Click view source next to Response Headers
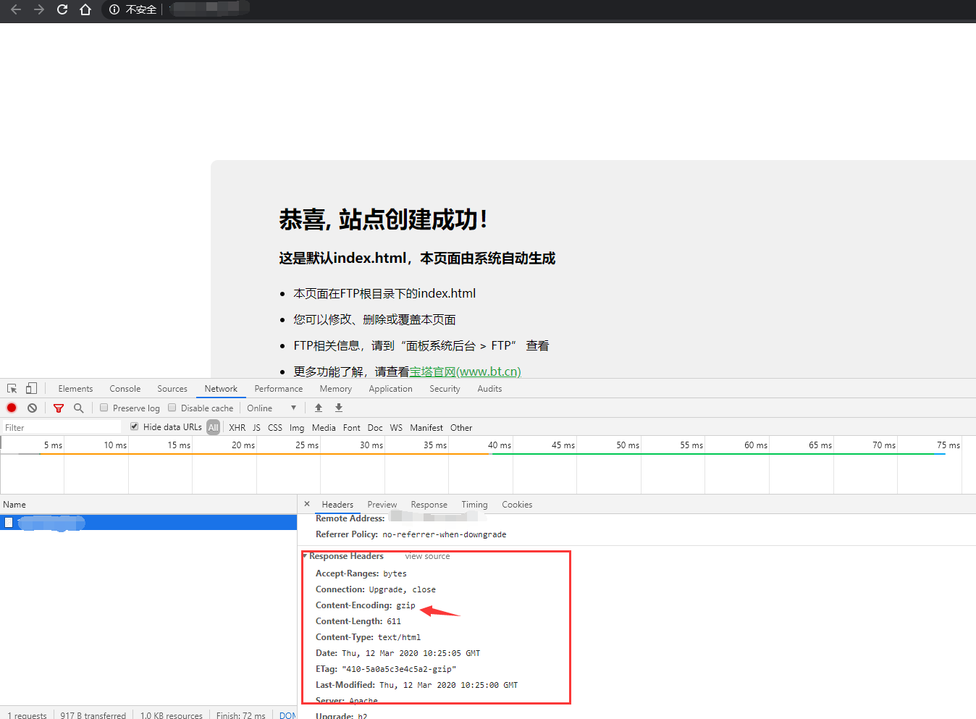 [427, 556]
